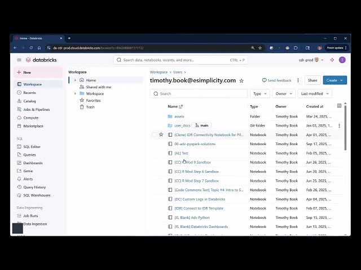Bookmark this page with the address bar star

(x=260, y=48)
